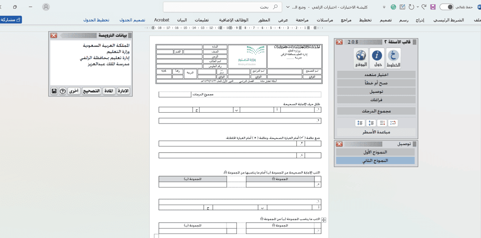This screenshot has height=238, width=481.
Task: Click the Redo arrow in quick access toolbar
Action: [412, 7]
